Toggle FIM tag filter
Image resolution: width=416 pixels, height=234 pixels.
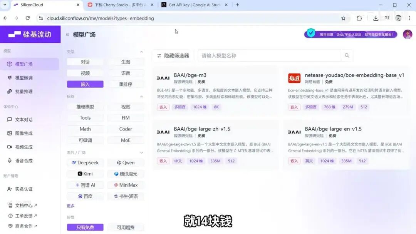[x=126, y=118]
